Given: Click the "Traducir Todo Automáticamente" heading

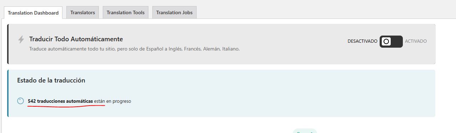Looking at the screenshot, I should tap(76, 39).
